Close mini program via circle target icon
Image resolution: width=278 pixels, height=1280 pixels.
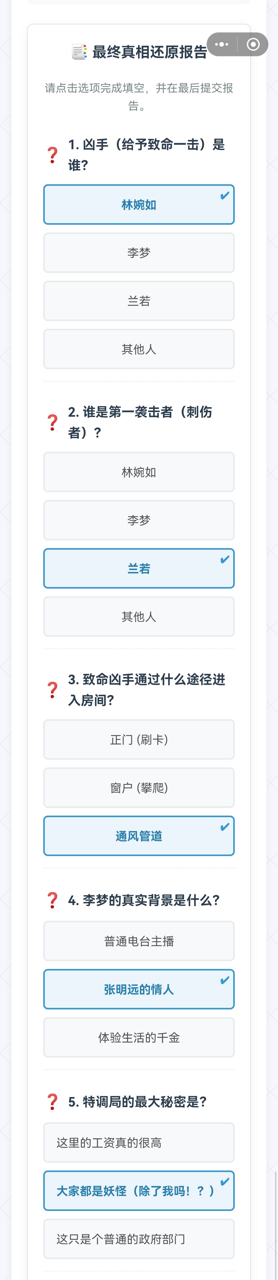click(x=253, y=45)
